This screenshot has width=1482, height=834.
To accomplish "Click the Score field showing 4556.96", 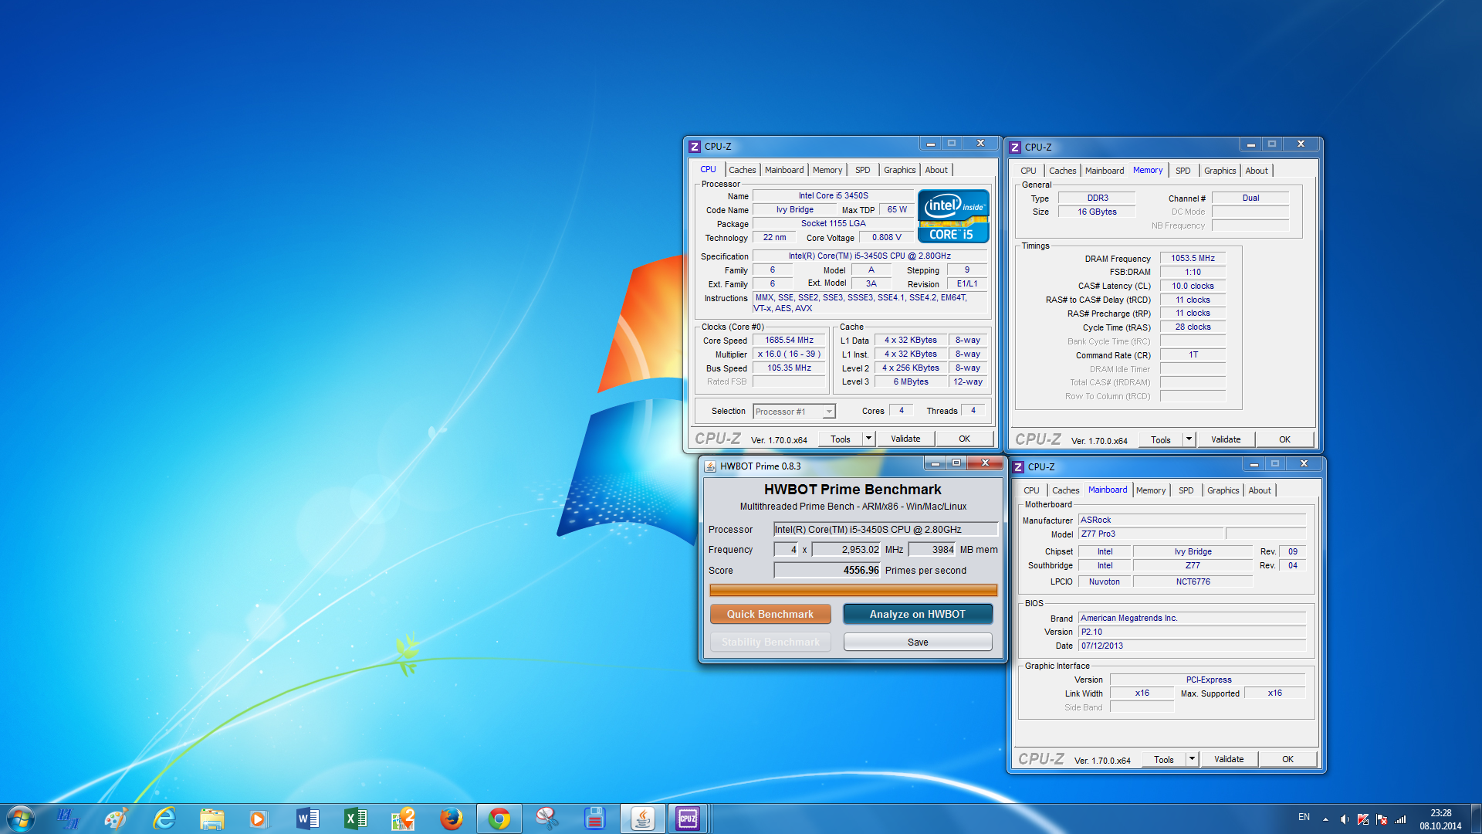I will tap(827, 570).
